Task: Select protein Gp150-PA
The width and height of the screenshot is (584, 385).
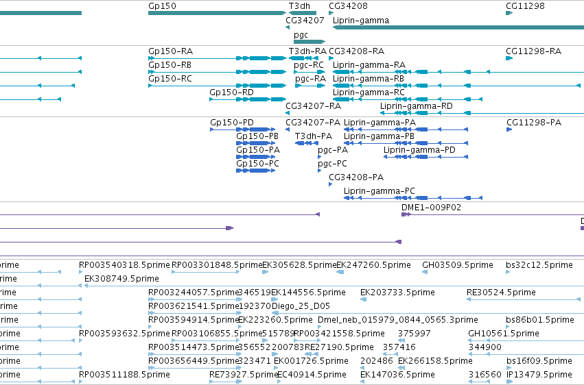Action: (255, 157)
